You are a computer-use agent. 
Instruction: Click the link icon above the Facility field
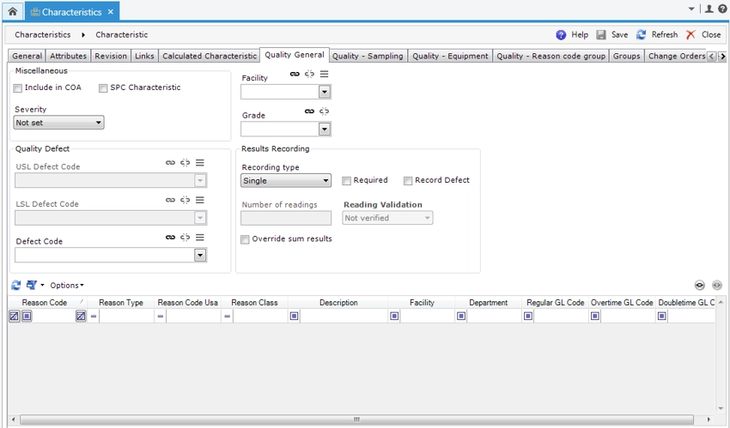[x=295, y=75]
